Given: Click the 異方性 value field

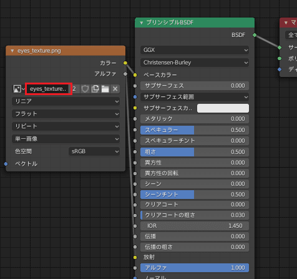Looking at the screenshot, I should click(x=195, y=163).
